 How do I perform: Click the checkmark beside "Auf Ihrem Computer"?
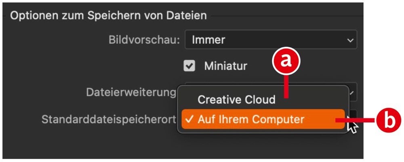[x=189, y=120]
